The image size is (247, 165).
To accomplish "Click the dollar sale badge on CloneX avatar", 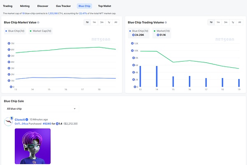I will coord(12,118).
